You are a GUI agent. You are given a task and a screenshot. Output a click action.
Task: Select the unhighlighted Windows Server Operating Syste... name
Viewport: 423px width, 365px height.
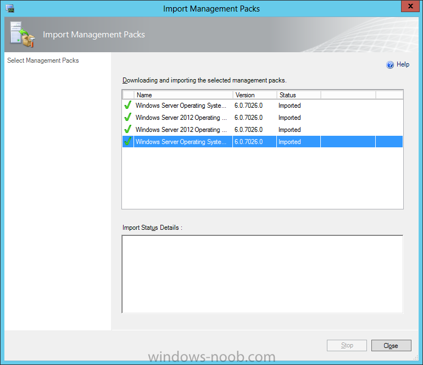click(x=181, y=106)
